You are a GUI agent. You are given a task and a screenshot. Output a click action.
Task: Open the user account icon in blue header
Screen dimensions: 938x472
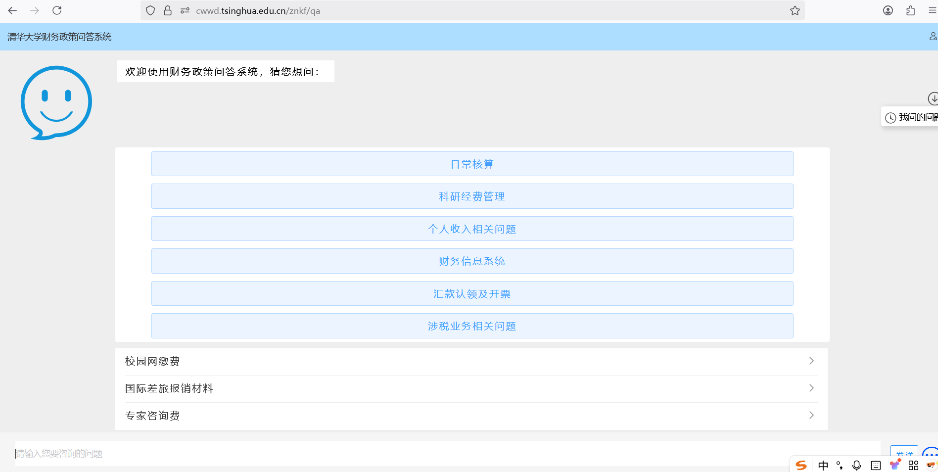[932, 36]
